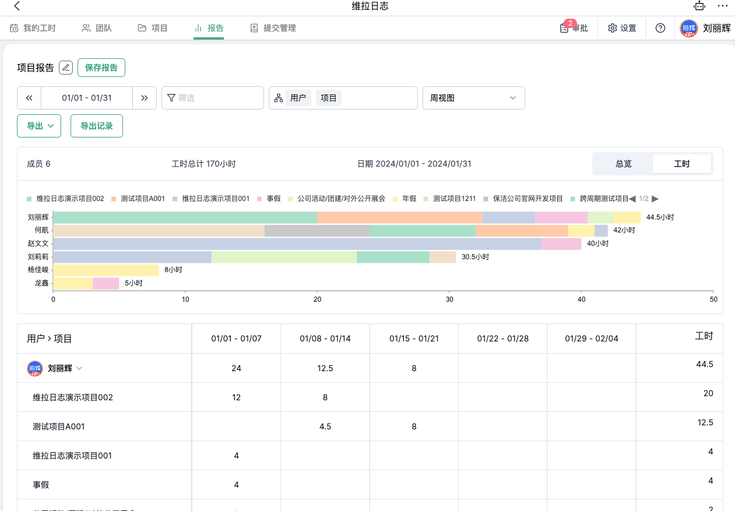This screenshot has height=511, width=735.
Task: Open the three-dot more options menu
Action: (x=723, y=6)
